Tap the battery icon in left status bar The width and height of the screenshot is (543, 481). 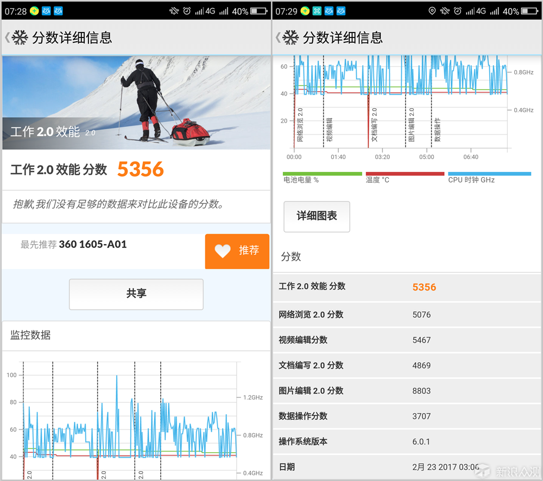click(x=258, y=11)
